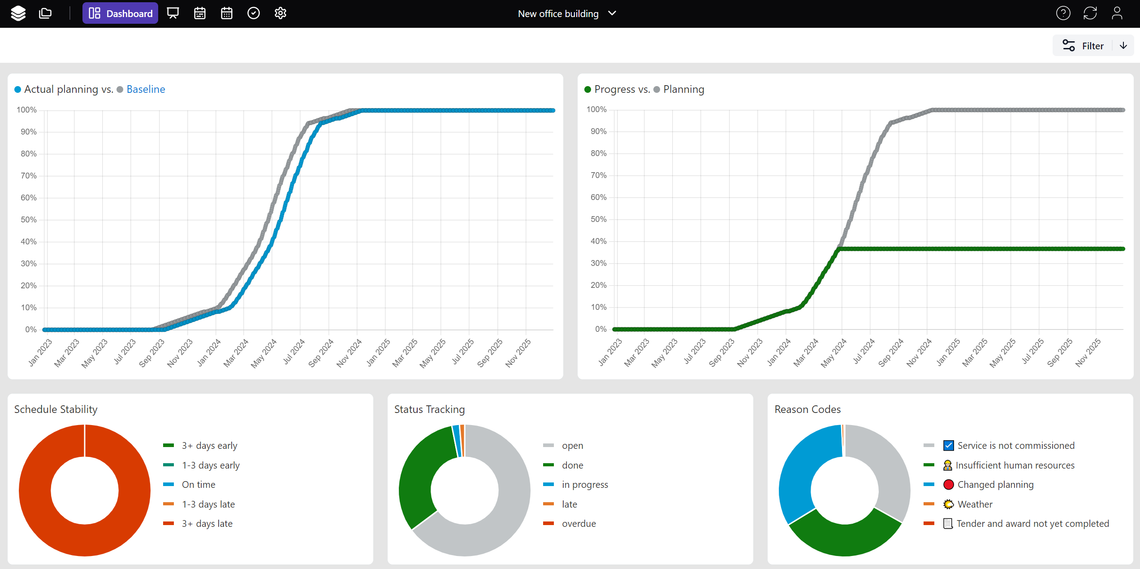Open the user profile icon
Screen dimensions: 1140x569
point(1117,13)
